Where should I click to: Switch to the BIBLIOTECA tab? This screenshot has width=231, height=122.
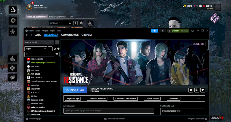(51, 35)
